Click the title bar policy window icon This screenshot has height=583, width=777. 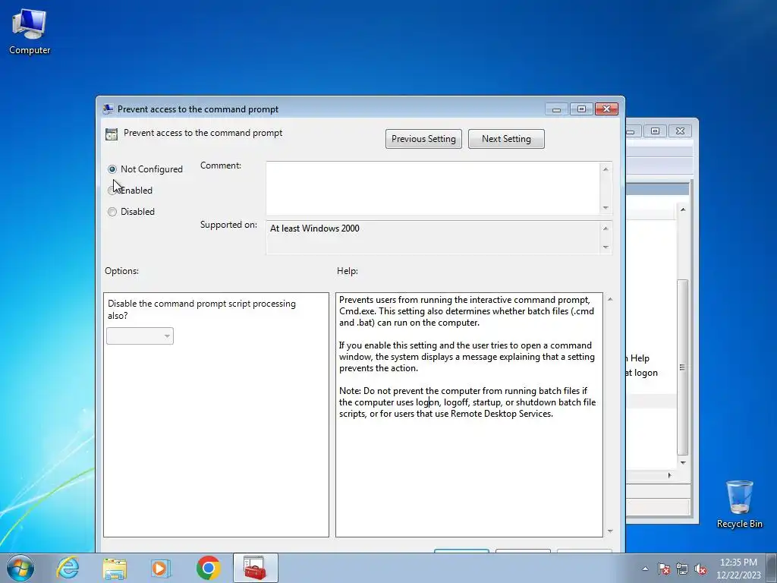click(108, 109)
